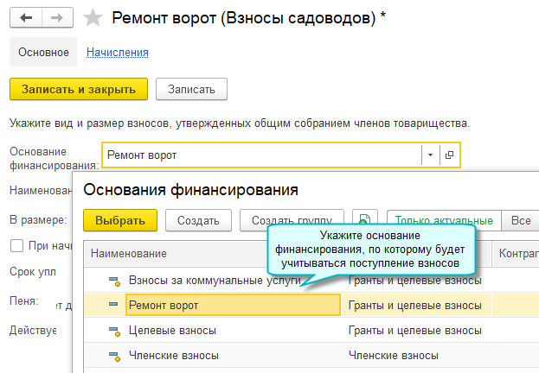Viewport: 539px width, 373px height.
Task: Click the row icon for Ремонт ворот
Action: coord(112,306)
